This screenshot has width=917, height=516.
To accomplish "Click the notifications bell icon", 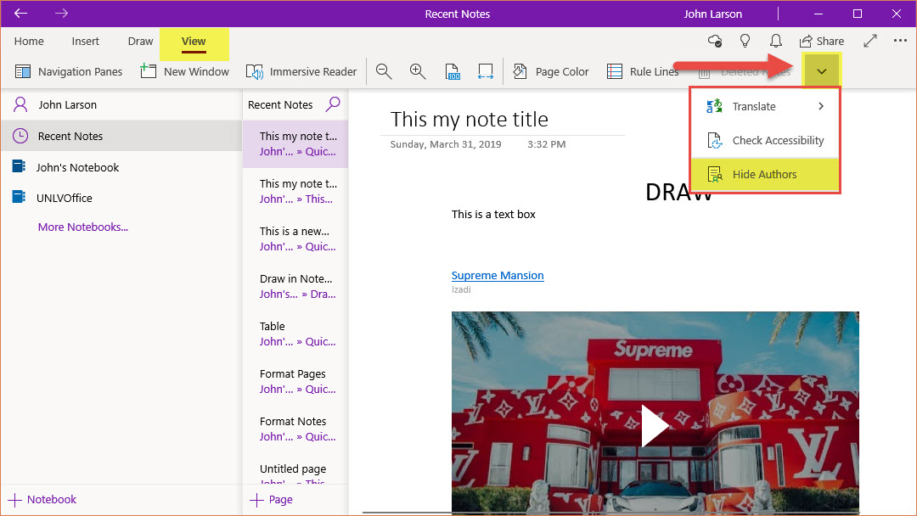I will 775,41.
